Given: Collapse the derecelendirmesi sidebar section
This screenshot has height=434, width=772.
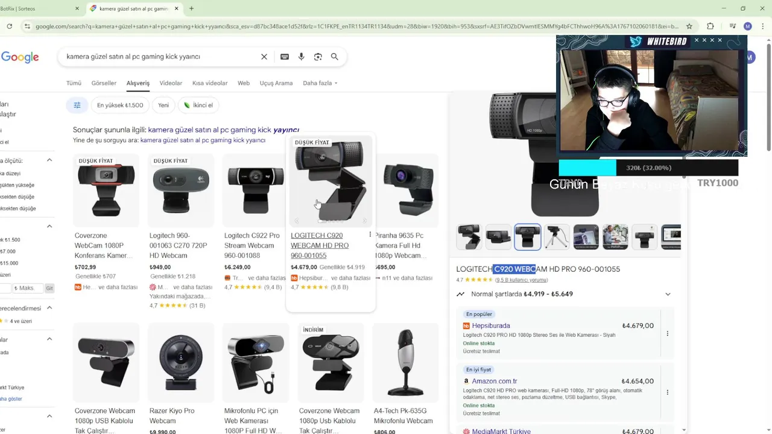Looking at the screenshot, I should pyautogui.click(x=49, y=308).
